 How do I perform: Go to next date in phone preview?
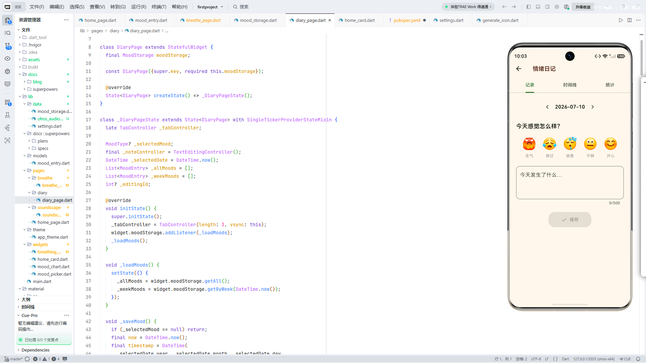click(593, 107)
